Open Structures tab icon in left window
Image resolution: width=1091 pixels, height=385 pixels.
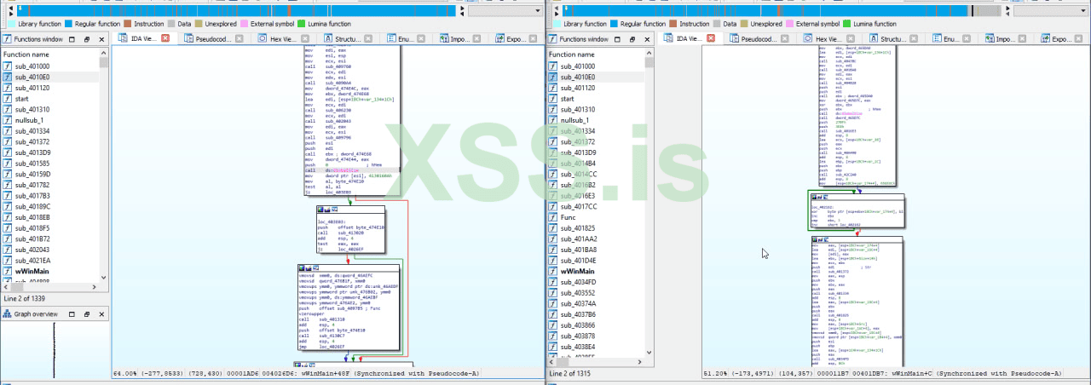(x=328, y=39)
